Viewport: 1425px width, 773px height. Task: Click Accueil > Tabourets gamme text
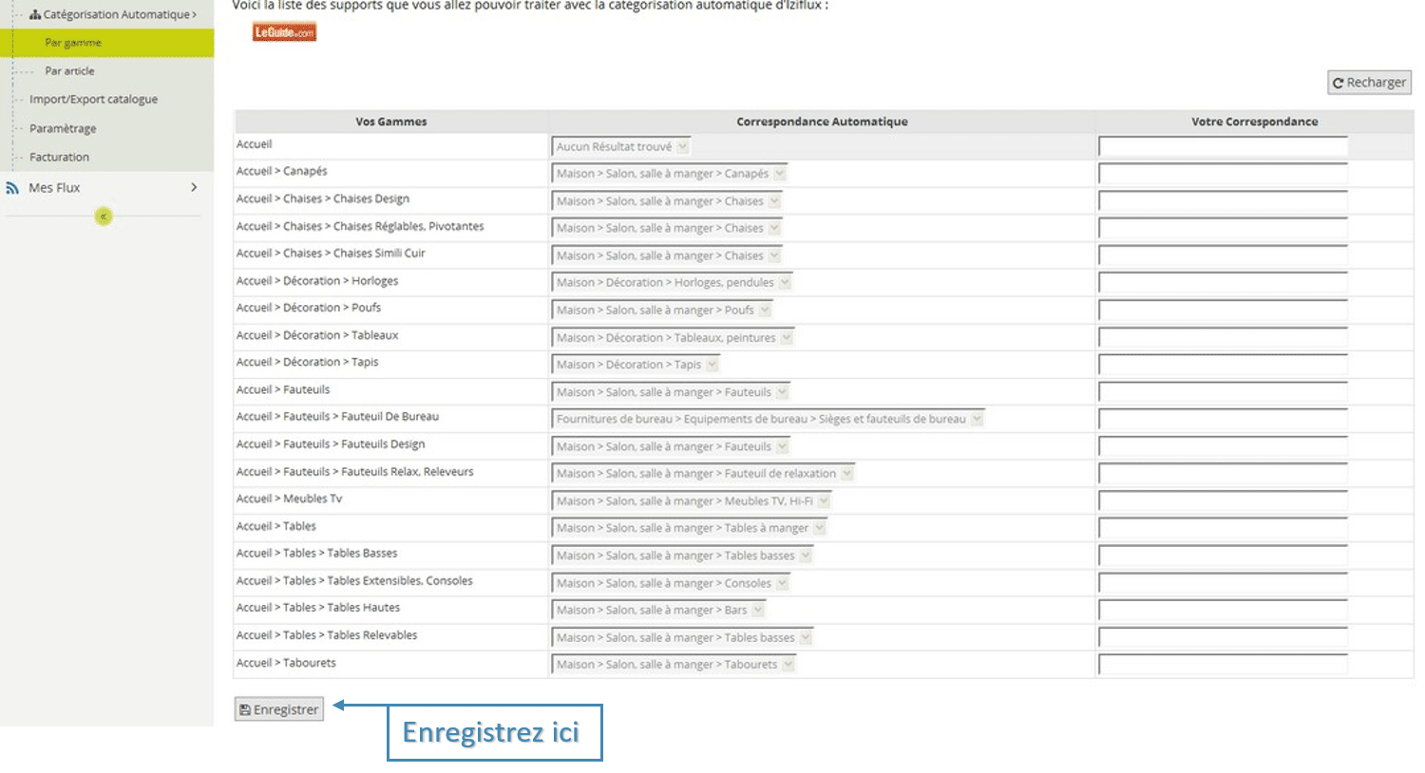tap(286, 663)
